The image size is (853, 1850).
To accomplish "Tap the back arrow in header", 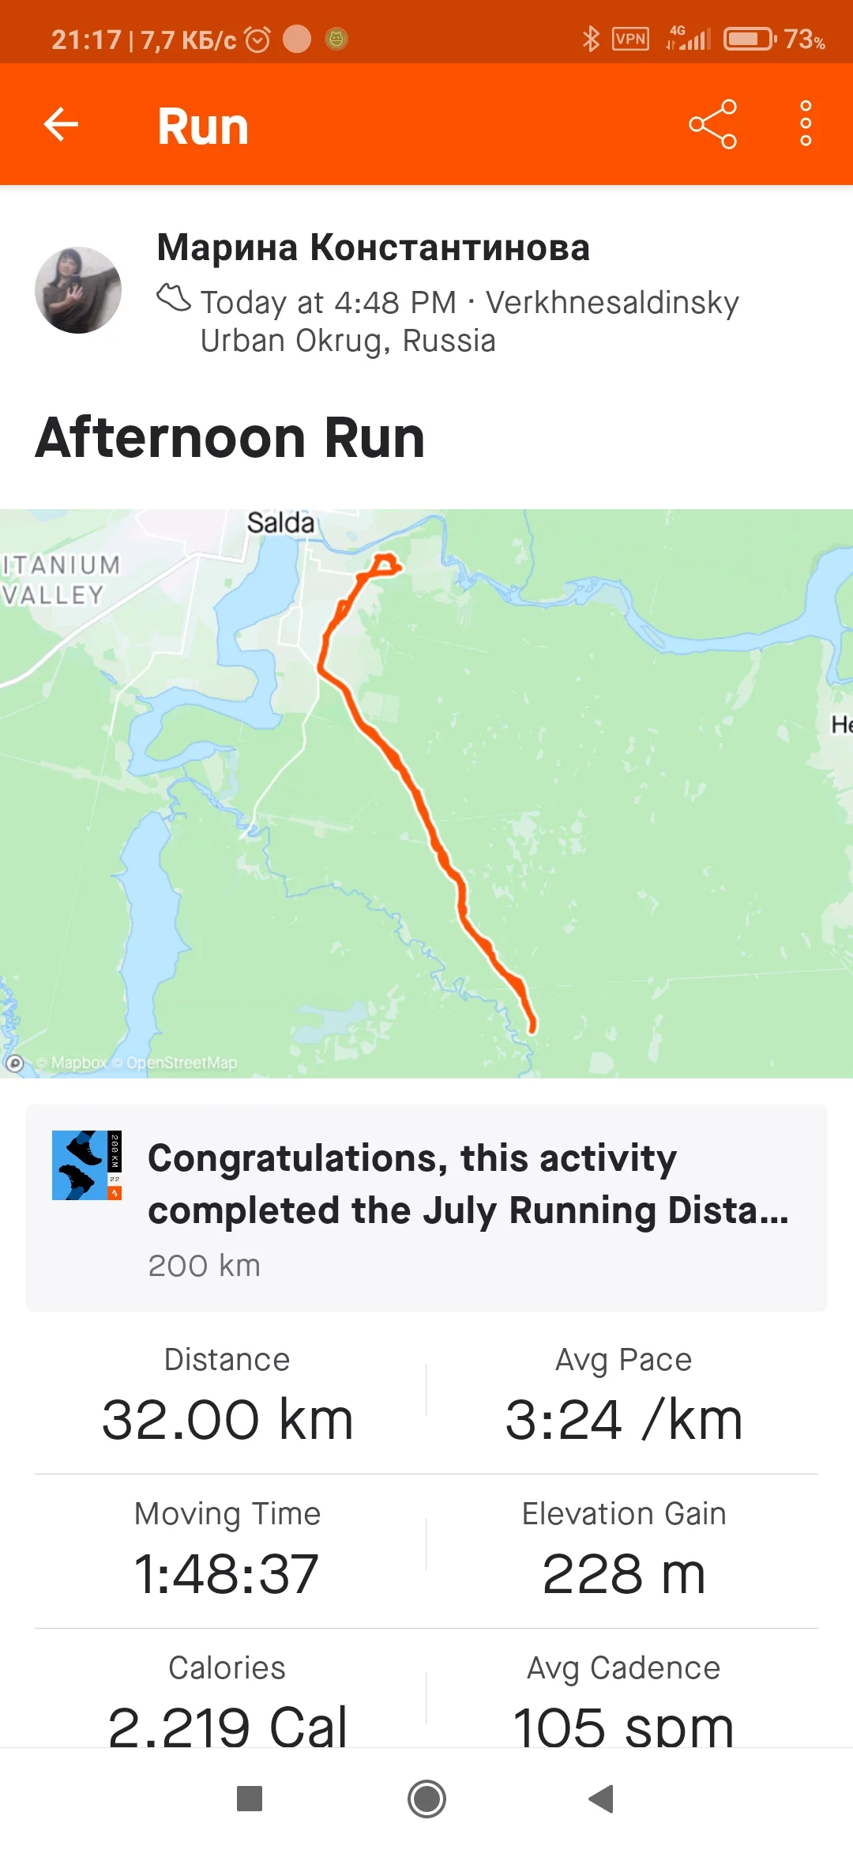I will point(61,124).
